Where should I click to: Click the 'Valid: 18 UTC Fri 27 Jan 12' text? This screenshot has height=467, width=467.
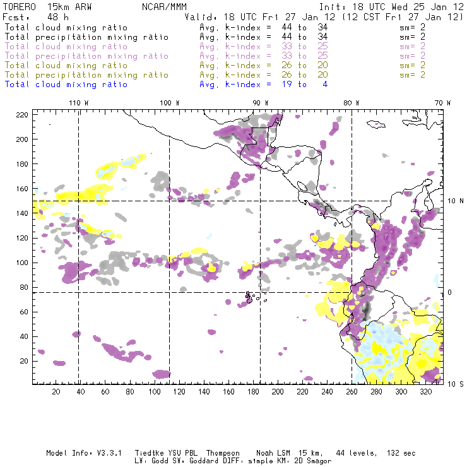point(260,16)
